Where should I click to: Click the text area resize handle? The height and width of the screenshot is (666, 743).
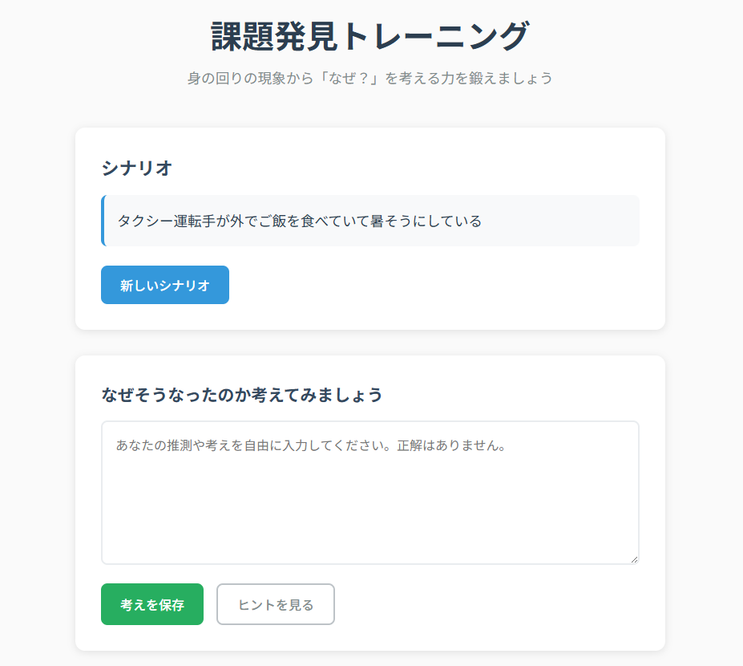[634, 559]
